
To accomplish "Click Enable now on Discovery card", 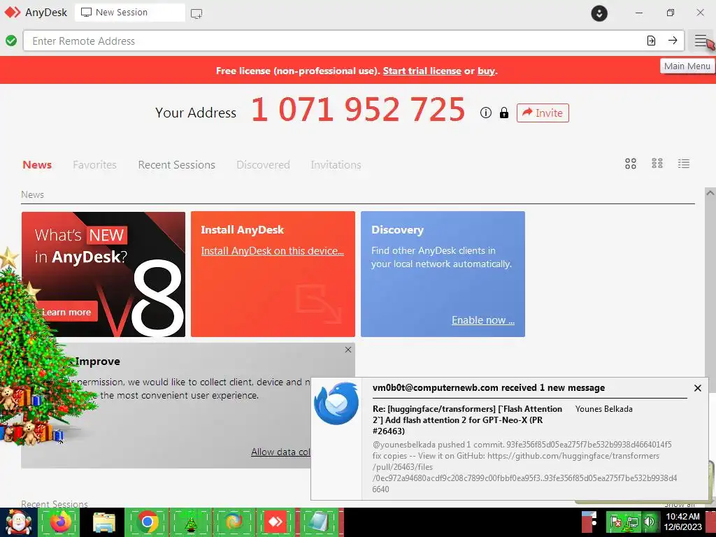I will pos(483,320).
